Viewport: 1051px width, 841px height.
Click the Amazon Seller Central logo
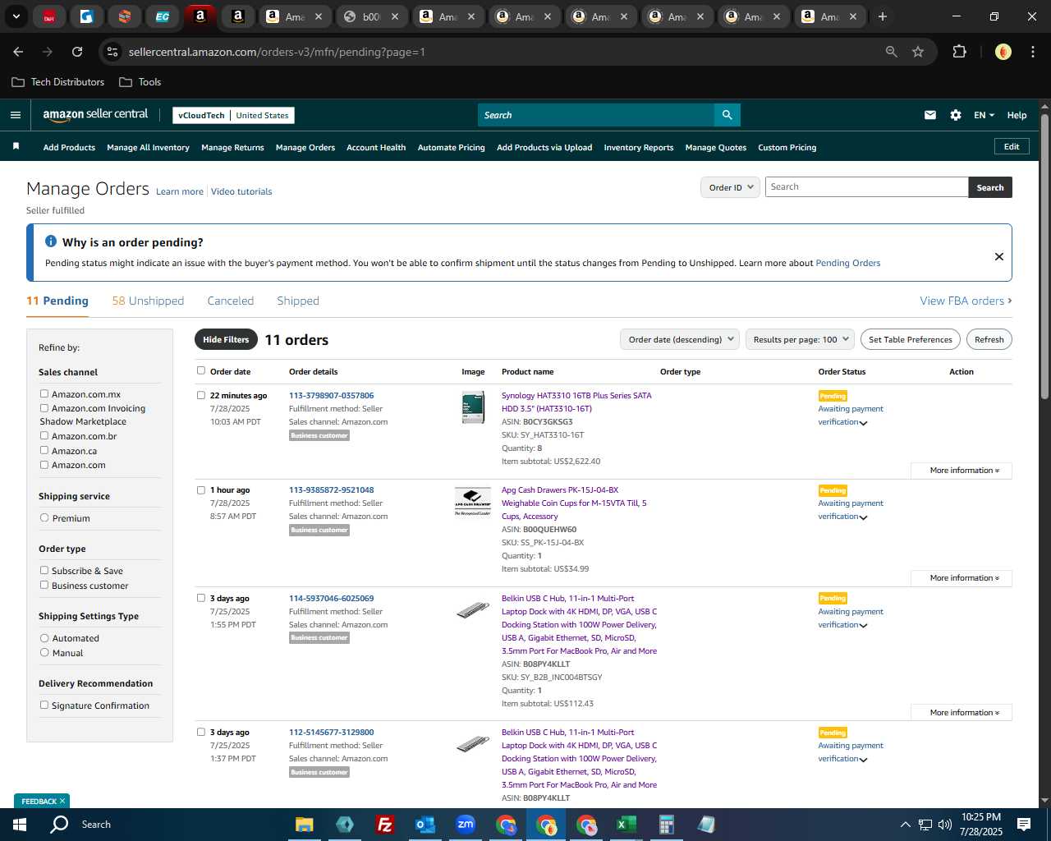pyautogui.click(x=95, y=115)
